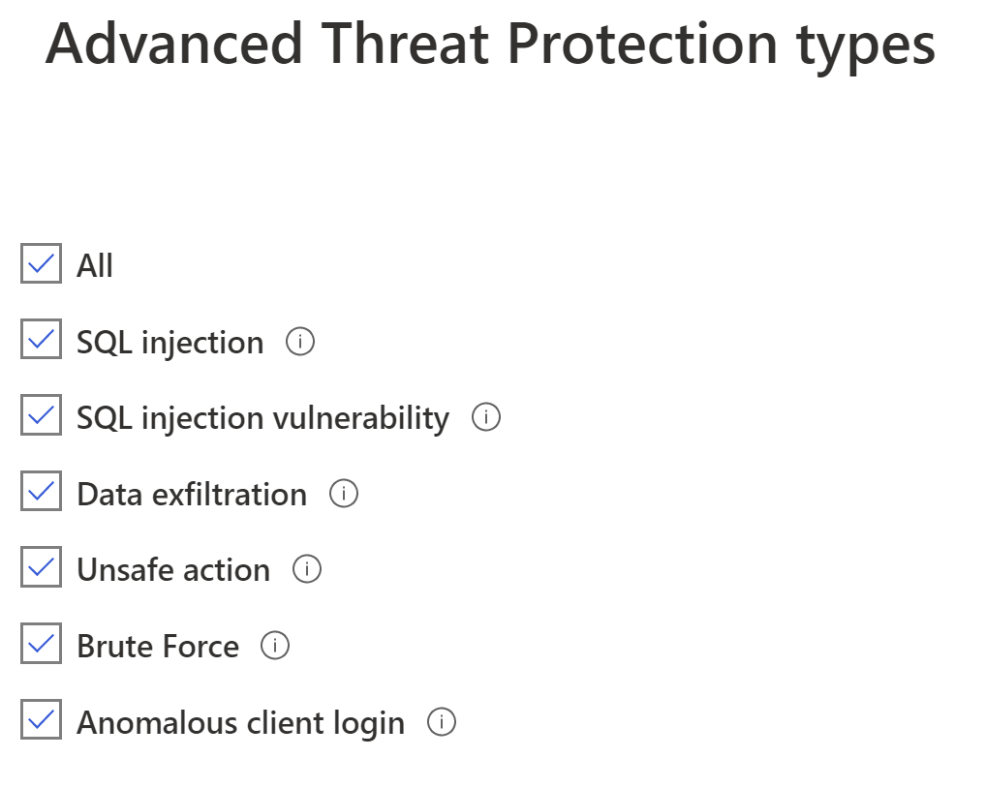
Task: Select the 'SQL injection vulnerability' label
Action: [262, 419]
